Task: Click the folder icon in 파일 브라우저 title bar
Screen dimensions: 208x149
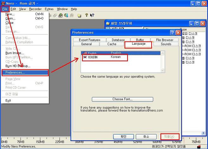Action: 108,23
